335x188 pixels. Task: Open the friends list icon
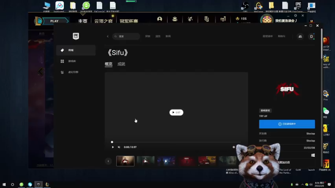[300, 36]
